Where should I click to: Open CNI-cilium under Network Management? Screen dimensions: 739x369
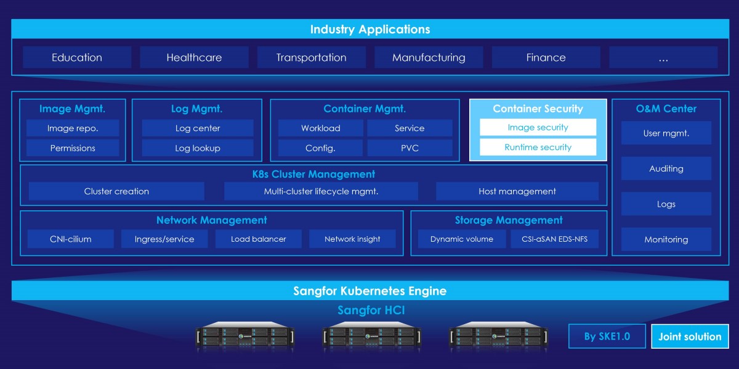71,239
